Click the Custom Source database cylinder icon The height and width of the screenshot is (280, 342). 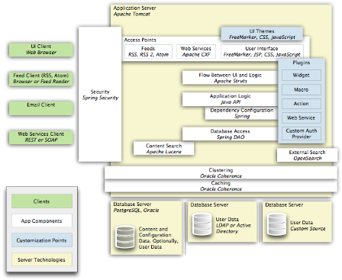pyautogui.click(x=276, y=224)
